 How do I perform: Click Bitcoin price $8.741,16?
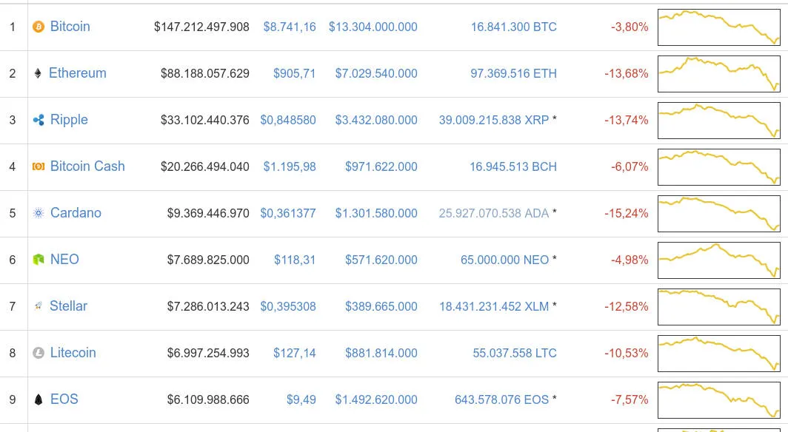290,27
